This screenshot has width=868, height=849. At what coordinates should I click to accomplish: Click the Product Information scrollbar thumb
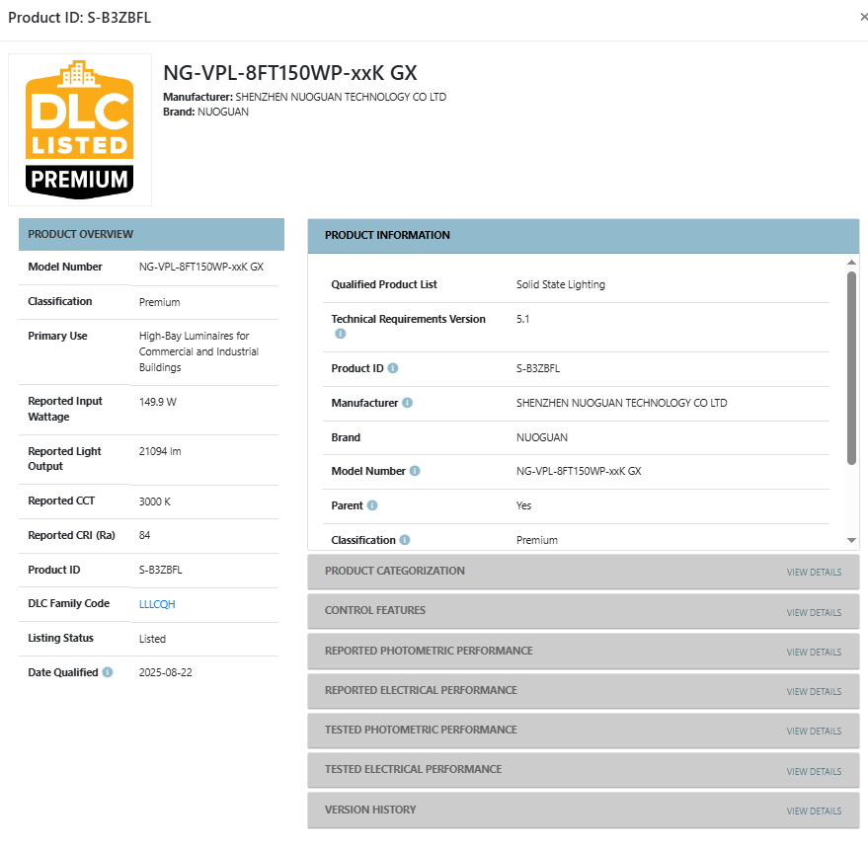pyautogui.click(x=851, y=368)
